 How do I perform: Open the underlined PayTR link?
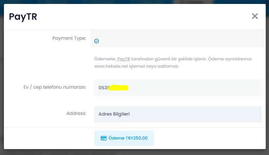pos(123,59)
